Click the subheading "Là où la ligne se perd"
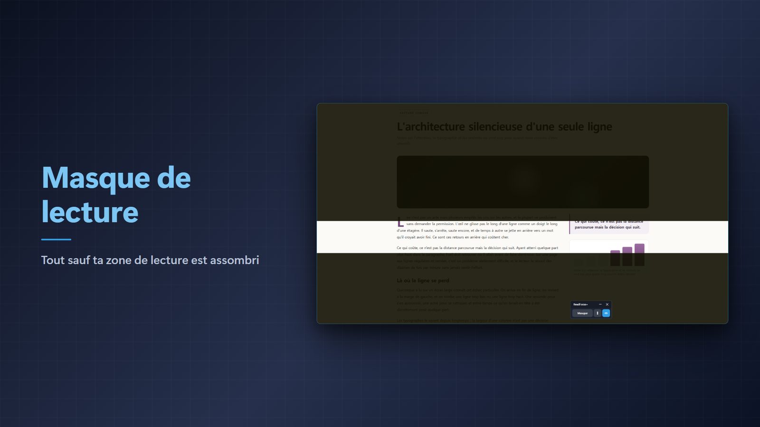 [423, 280]
